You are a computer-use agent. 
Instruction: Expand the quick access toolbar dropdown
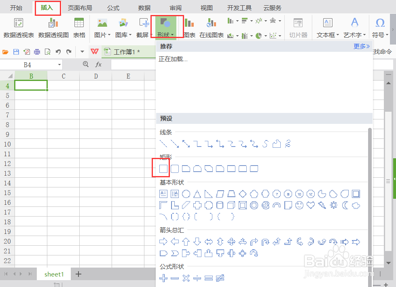[x=82, y=51]
